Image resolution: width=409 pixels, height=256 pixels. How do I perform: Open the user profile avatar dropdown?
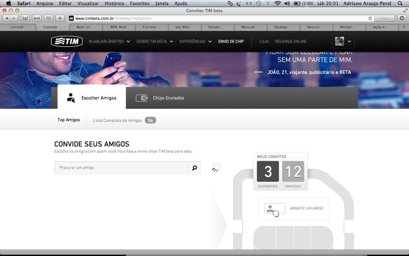tap(343, 41)
